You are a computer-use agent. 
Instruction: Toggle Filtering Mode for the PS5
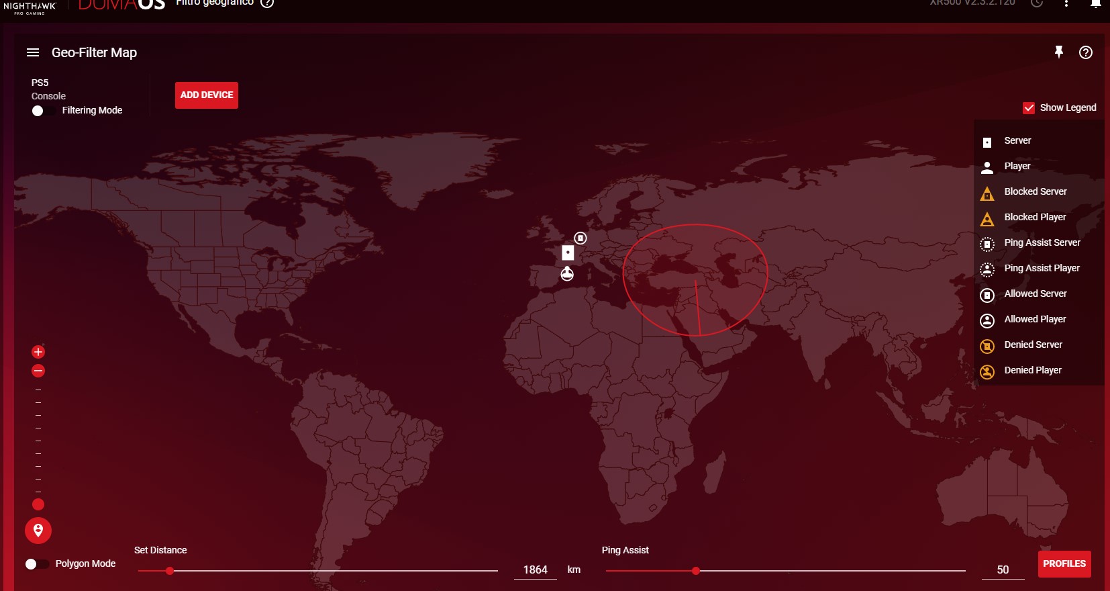coord(43,111)
